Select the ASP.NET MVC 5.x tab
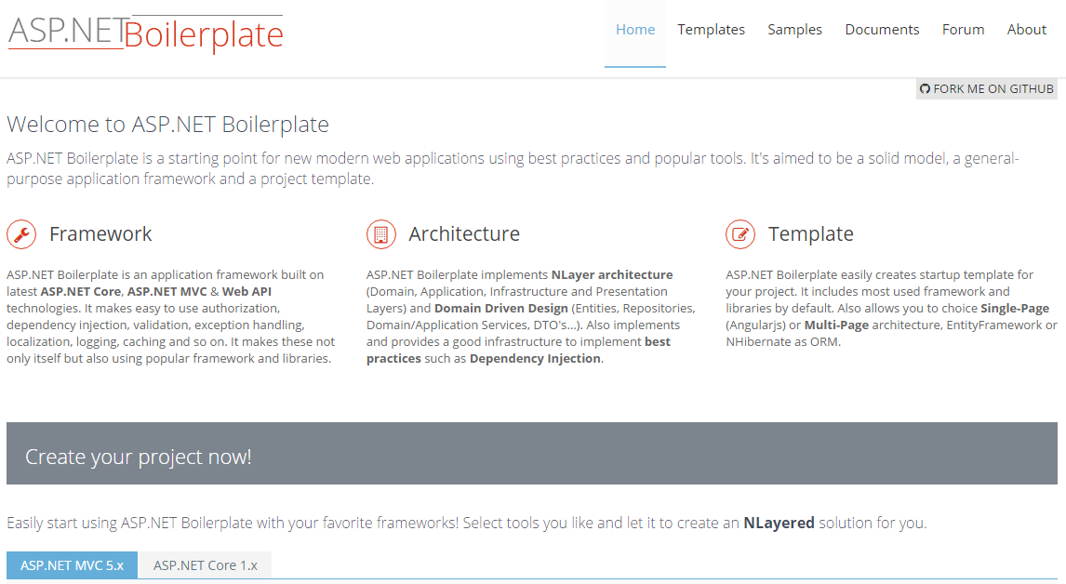Image resolution: width=1066 pixels, height=584 pixels. 72,564
